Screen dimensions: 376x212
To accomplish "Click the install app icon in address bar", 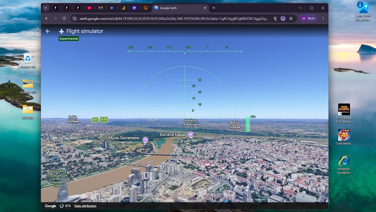I will pos(283,19).
